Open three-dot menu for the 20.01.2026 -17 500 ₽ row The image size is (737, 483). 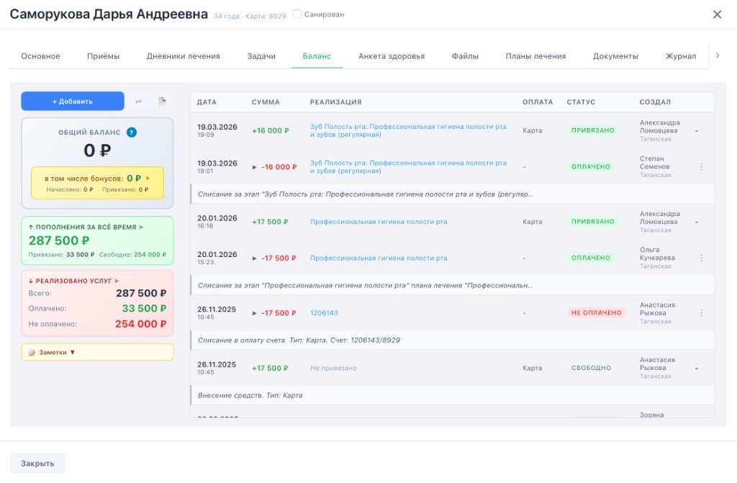click(x=701, y=258)
